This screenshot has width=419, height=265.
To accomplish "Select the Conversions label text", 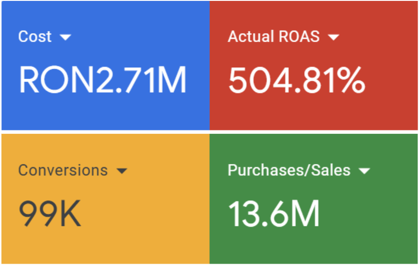I will coord(62,171).
